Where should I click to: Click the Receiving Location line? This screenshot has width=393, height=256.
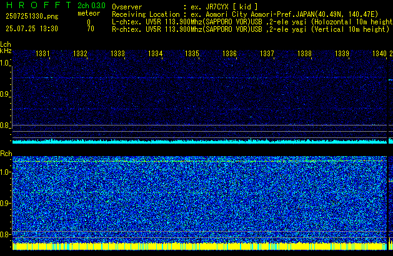(x=245, y=14)
